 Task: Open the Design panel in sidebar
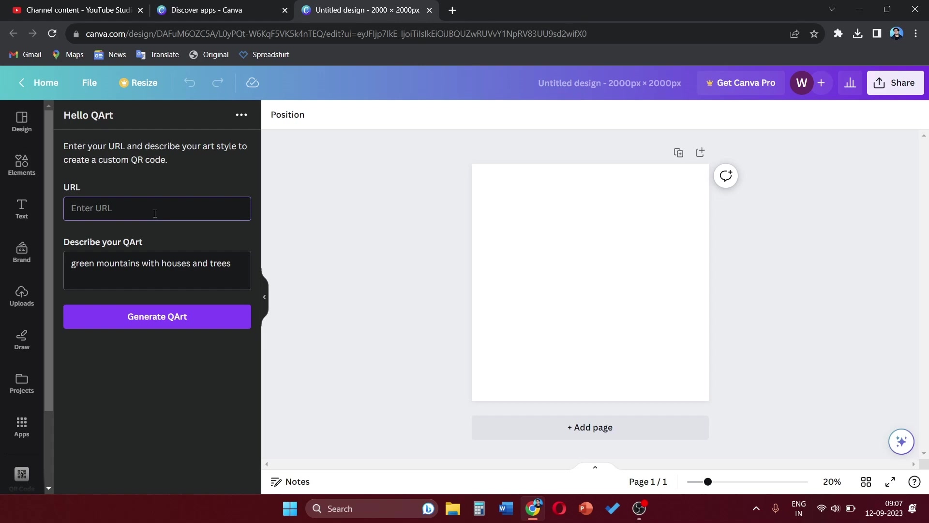(x=22, y=122)
